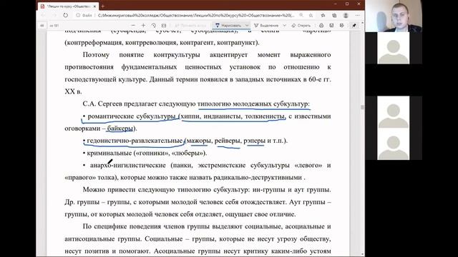Print the PDF document
The height and width of the screenshot is (257, 458).
[321, 26]
